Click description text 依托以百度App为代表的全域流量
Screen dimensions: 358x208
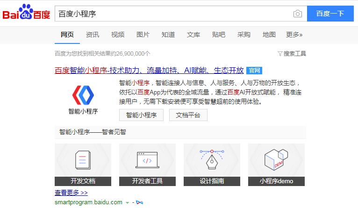[164, 92]
